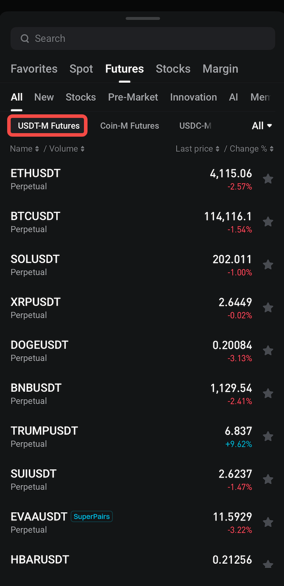Switch to the Spot tab

pyautogui.click(x=81, y=69)
